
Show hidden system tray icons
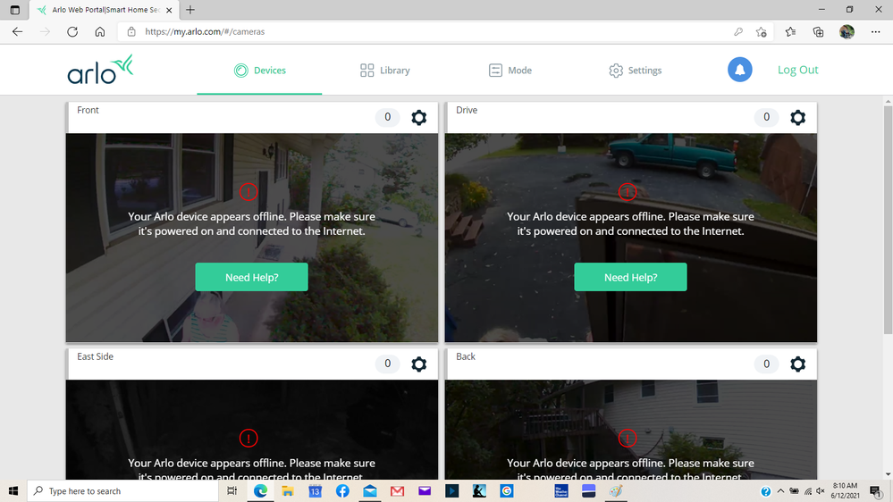pos(780,490)
